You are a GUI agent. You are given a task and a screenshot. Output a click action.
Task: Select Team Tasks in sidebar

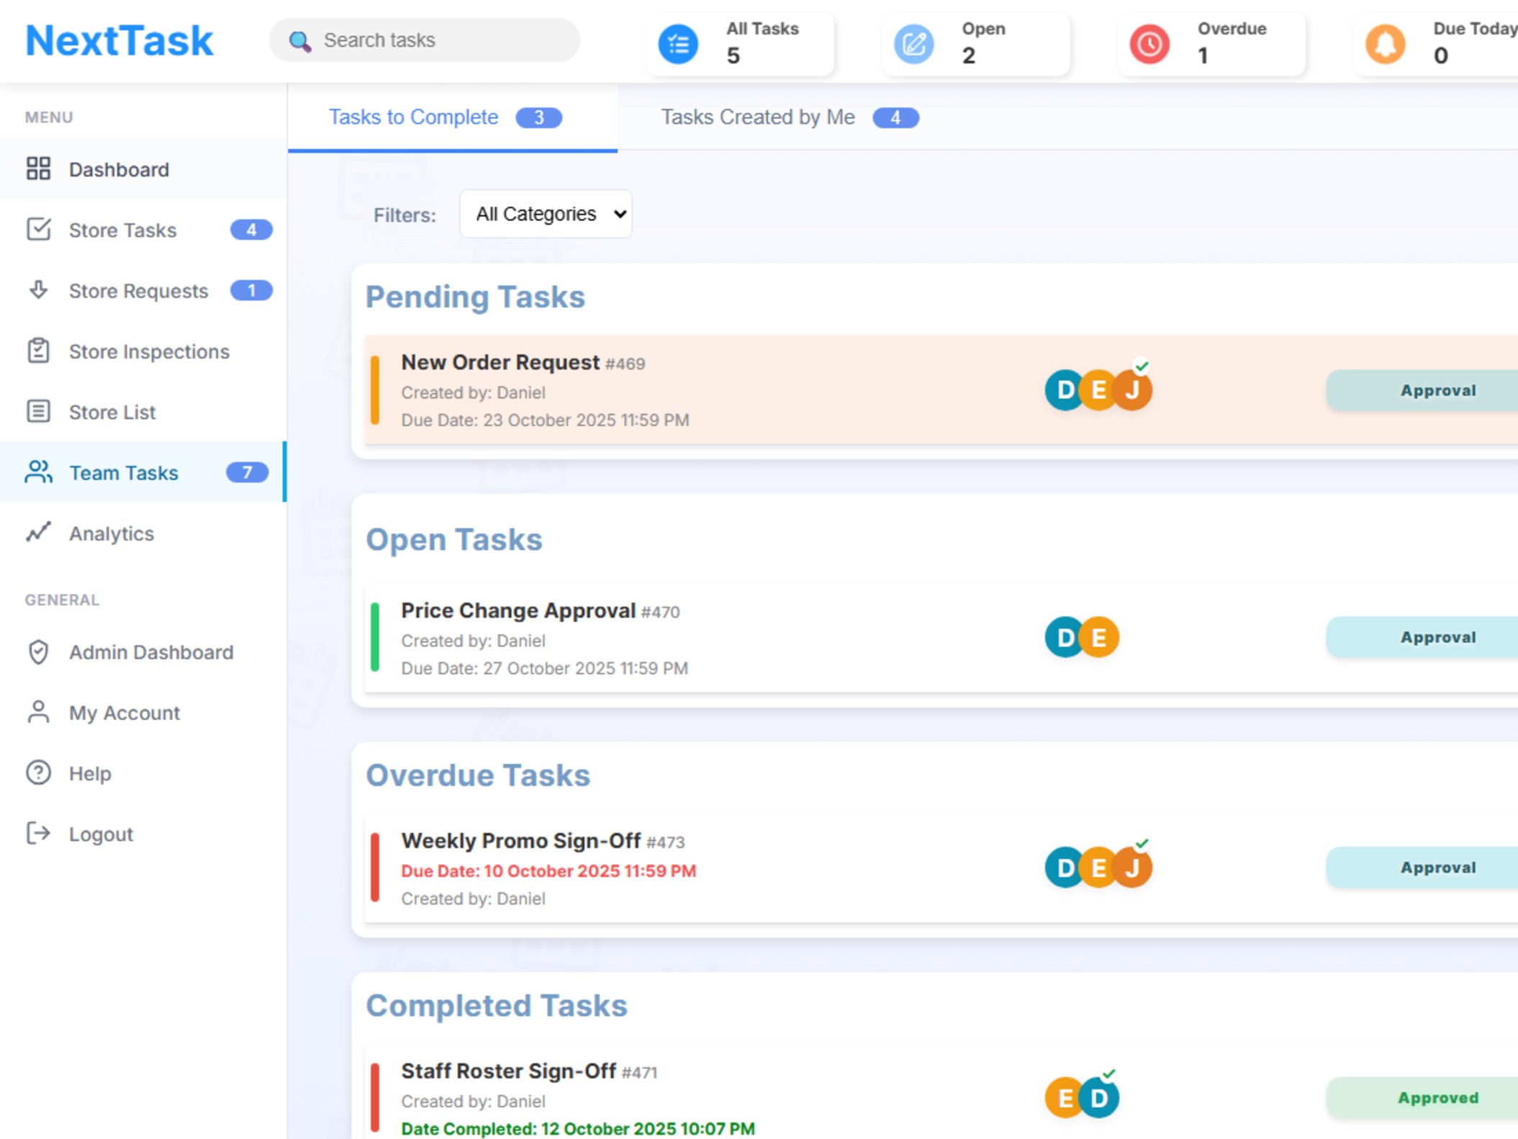(x=143, y=472)
